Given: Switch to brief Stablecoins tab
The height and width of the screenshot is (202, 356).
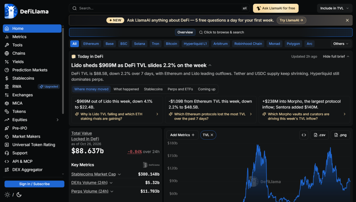Looking at the screenshot, I should click(153, 89).
